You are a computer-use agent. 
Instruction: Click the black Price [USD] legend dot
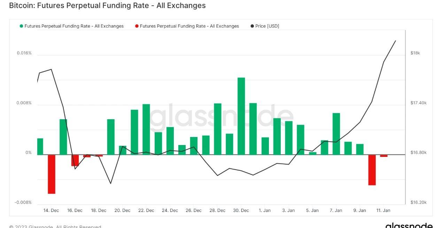pos(252,26)
